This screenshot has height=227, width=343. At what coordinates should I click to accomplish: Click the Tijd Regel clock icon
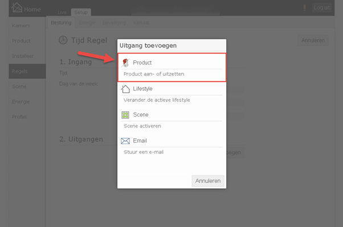click(x=63, y=40)
